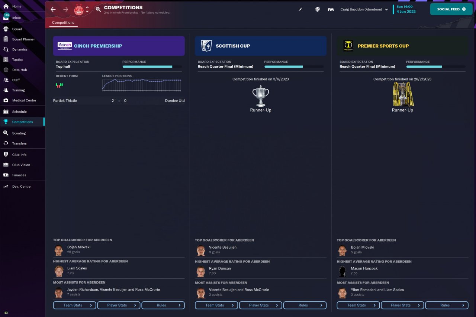Image resolution: width=476 pixels, height=317 pixels.
Task: Open Team Stats for Premier Sports Cup
Action: [x=358, y=305]
